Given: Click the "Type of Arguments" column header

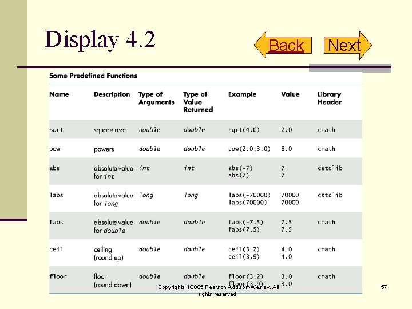Looking at the screenshot, I should pos(156,98).
